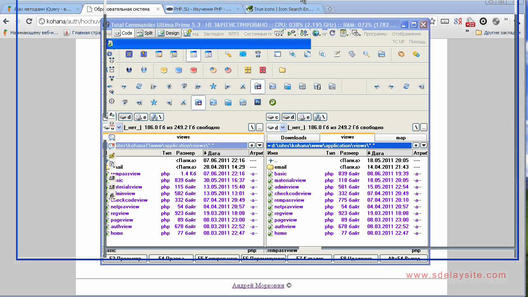
Task: Click the green round Dreamweaver-style icon
Action: [x=273, y=102]
